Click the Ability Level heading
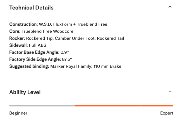The height and width of the screenshot is (128, 182). [25, 92]
